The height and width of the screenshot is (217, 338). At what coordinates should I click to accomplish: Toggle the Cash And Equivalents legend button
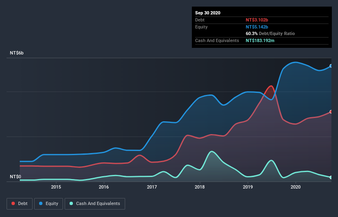coord(95,204)
